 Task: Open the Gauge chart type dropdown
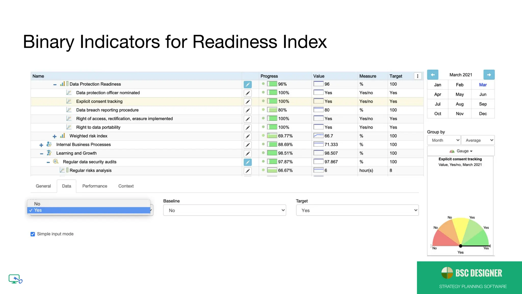461,151
